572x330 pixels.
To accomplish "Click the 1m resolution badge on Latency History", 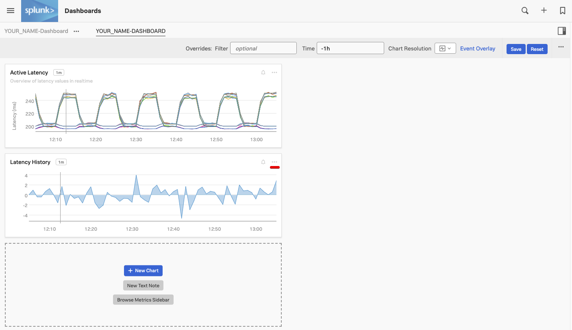I will (x=61, y=162).
